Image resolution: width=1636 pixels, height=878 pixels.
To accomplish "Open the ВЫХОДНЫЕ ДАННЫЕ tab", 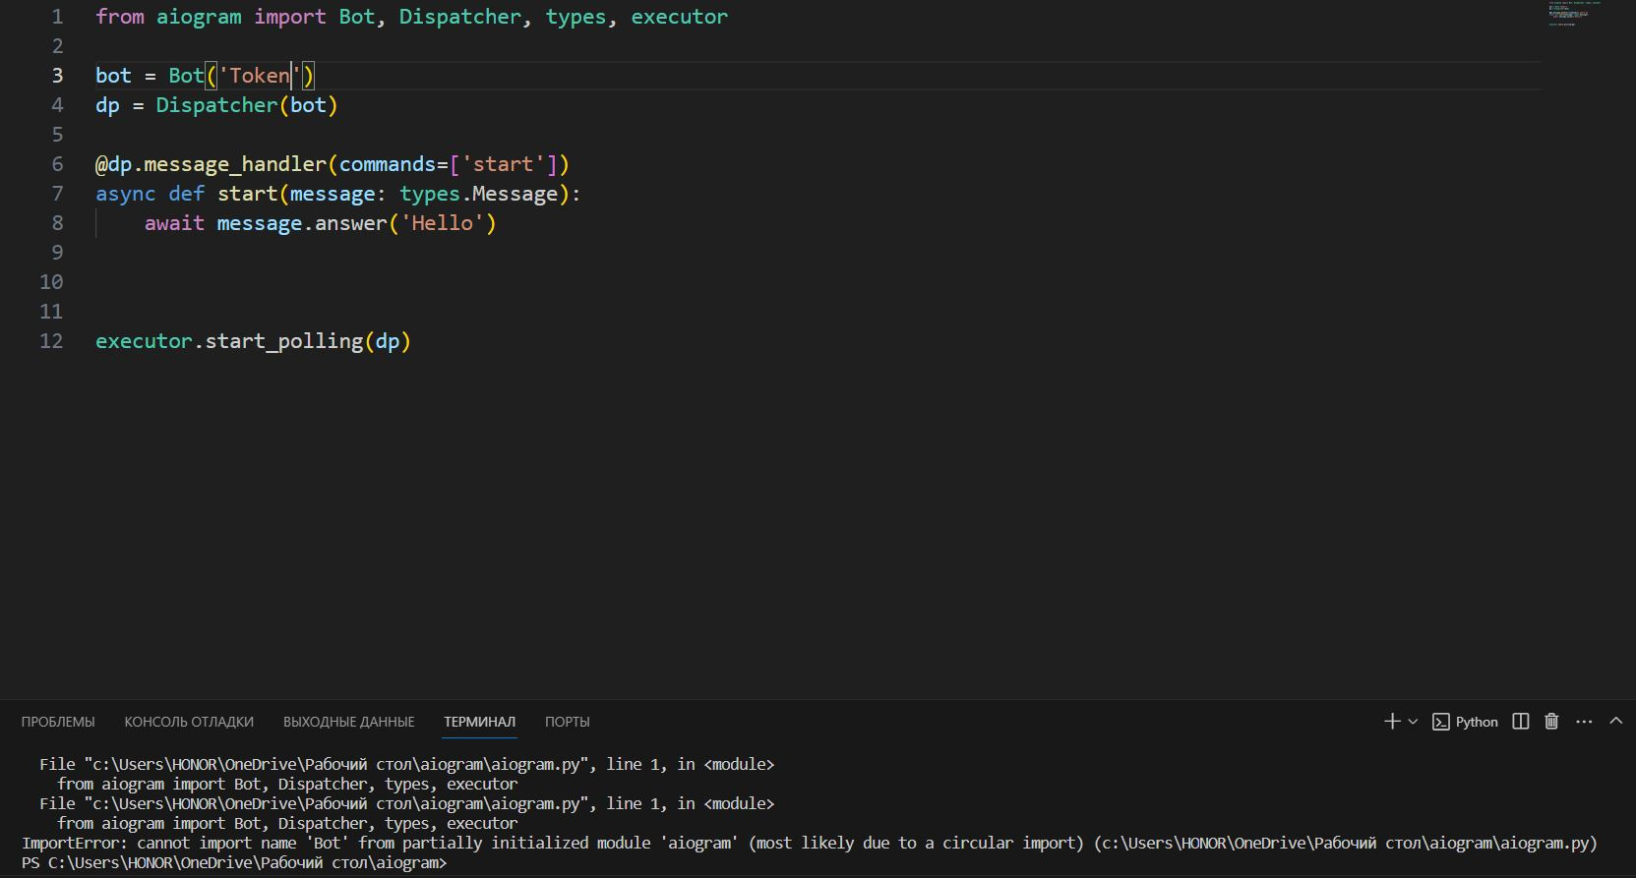I will point(349,722).
